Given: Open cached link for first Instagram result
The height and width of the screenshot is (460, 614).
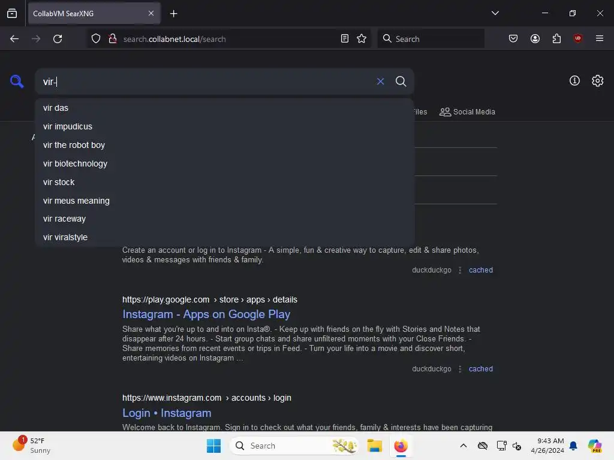Looking at the screenshot, I should pos(481,270).
